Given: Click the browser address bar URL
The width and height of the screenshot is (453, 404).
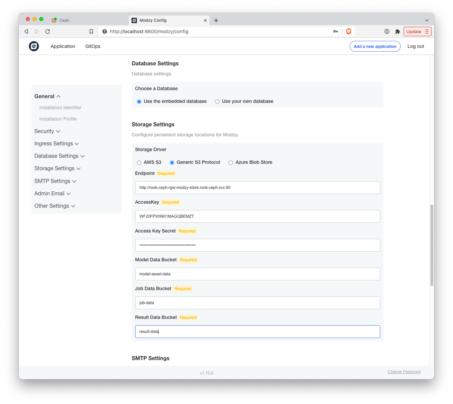Looking at the screenshot, I should point(149,31).
